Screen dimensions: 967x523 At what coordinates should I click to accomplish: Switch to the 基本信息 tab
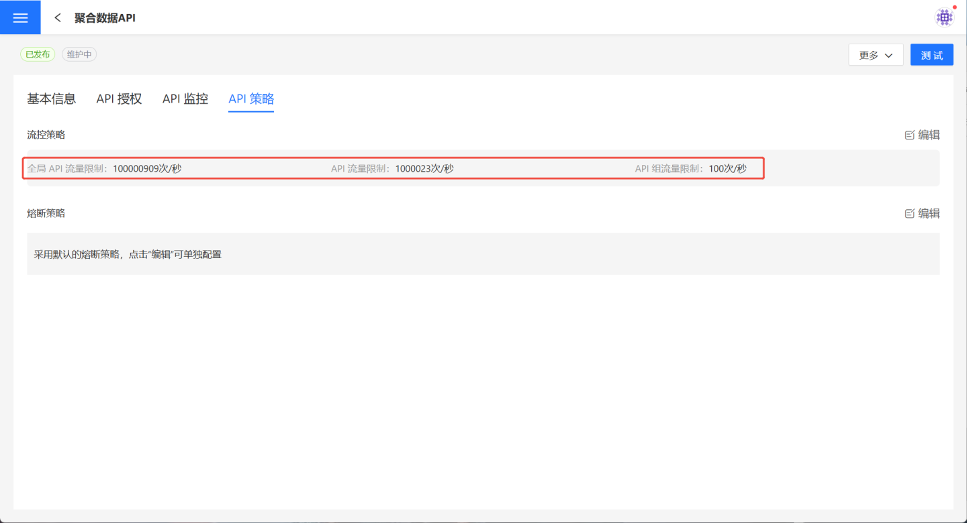[52, 99]
